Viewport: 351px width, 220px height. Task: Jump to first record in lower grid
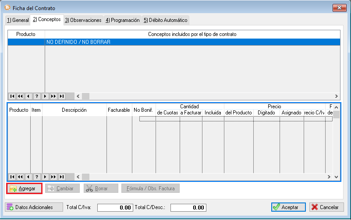(x=12, y=177)
